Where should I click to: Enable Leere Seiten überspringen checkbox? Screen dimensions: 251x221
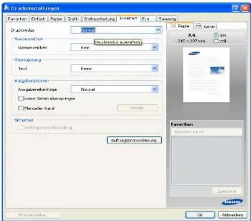coord(21,99)
